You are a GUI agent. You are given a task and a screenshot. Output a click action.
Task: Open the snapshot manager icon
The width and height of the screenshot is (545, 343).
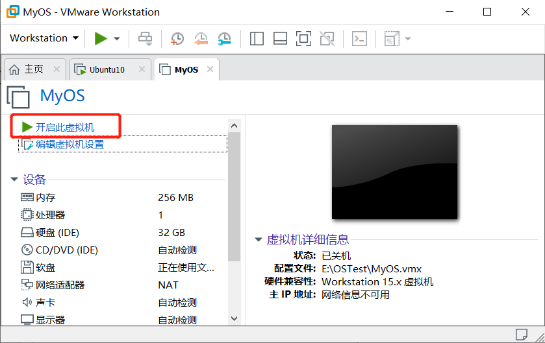click(x=225, y=38)
